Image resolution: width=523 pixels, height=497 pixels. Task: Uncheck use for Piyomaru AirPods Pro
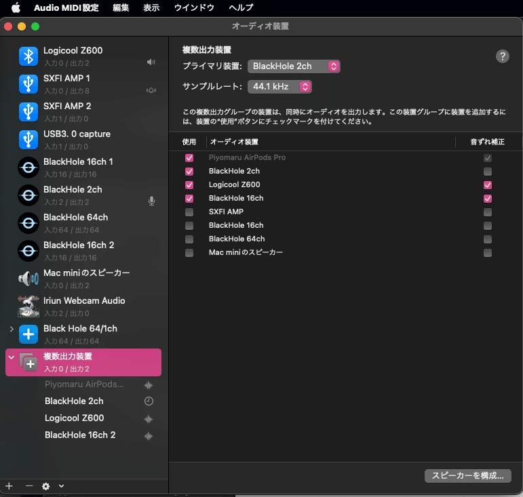tap(189, 158)
